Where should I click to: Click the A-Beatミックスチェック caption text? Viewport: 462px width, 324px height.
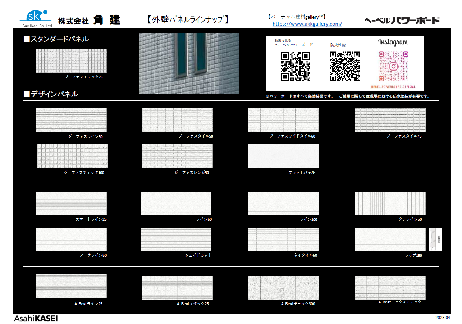(400, 302)
